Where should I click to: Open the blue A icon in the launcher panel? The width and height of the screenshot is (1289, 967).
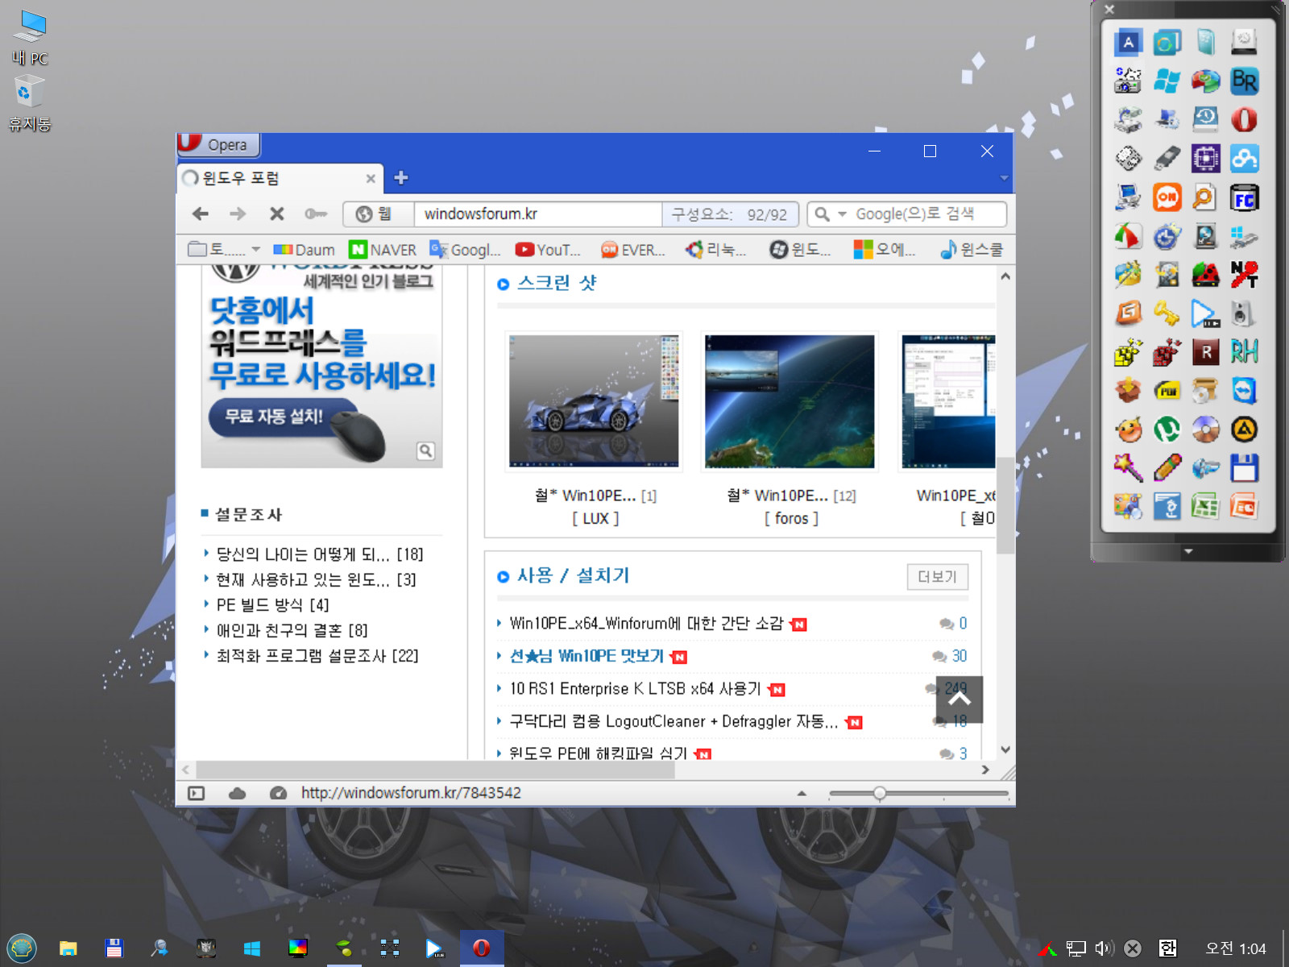coord(1128,42)
